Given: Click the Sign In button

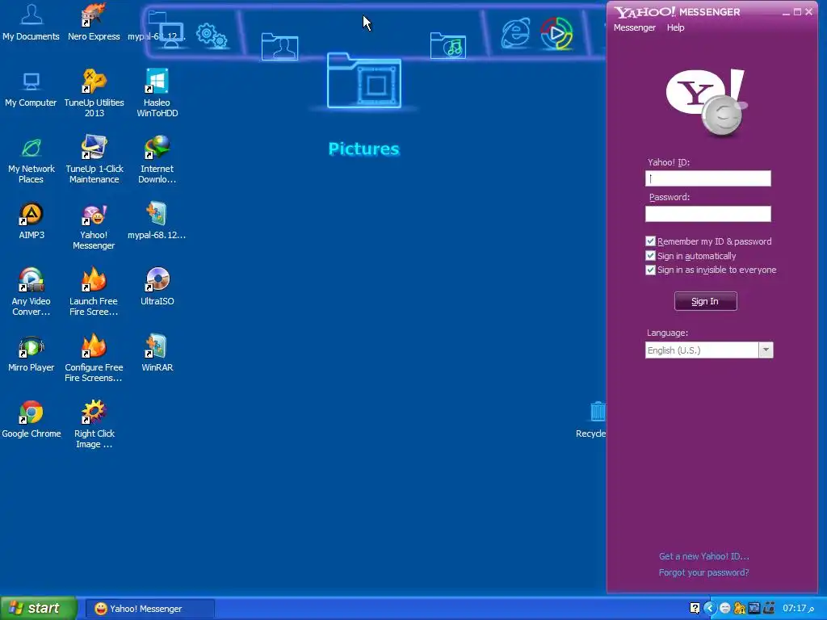Looking at the screenshot, I should [706, 302].
